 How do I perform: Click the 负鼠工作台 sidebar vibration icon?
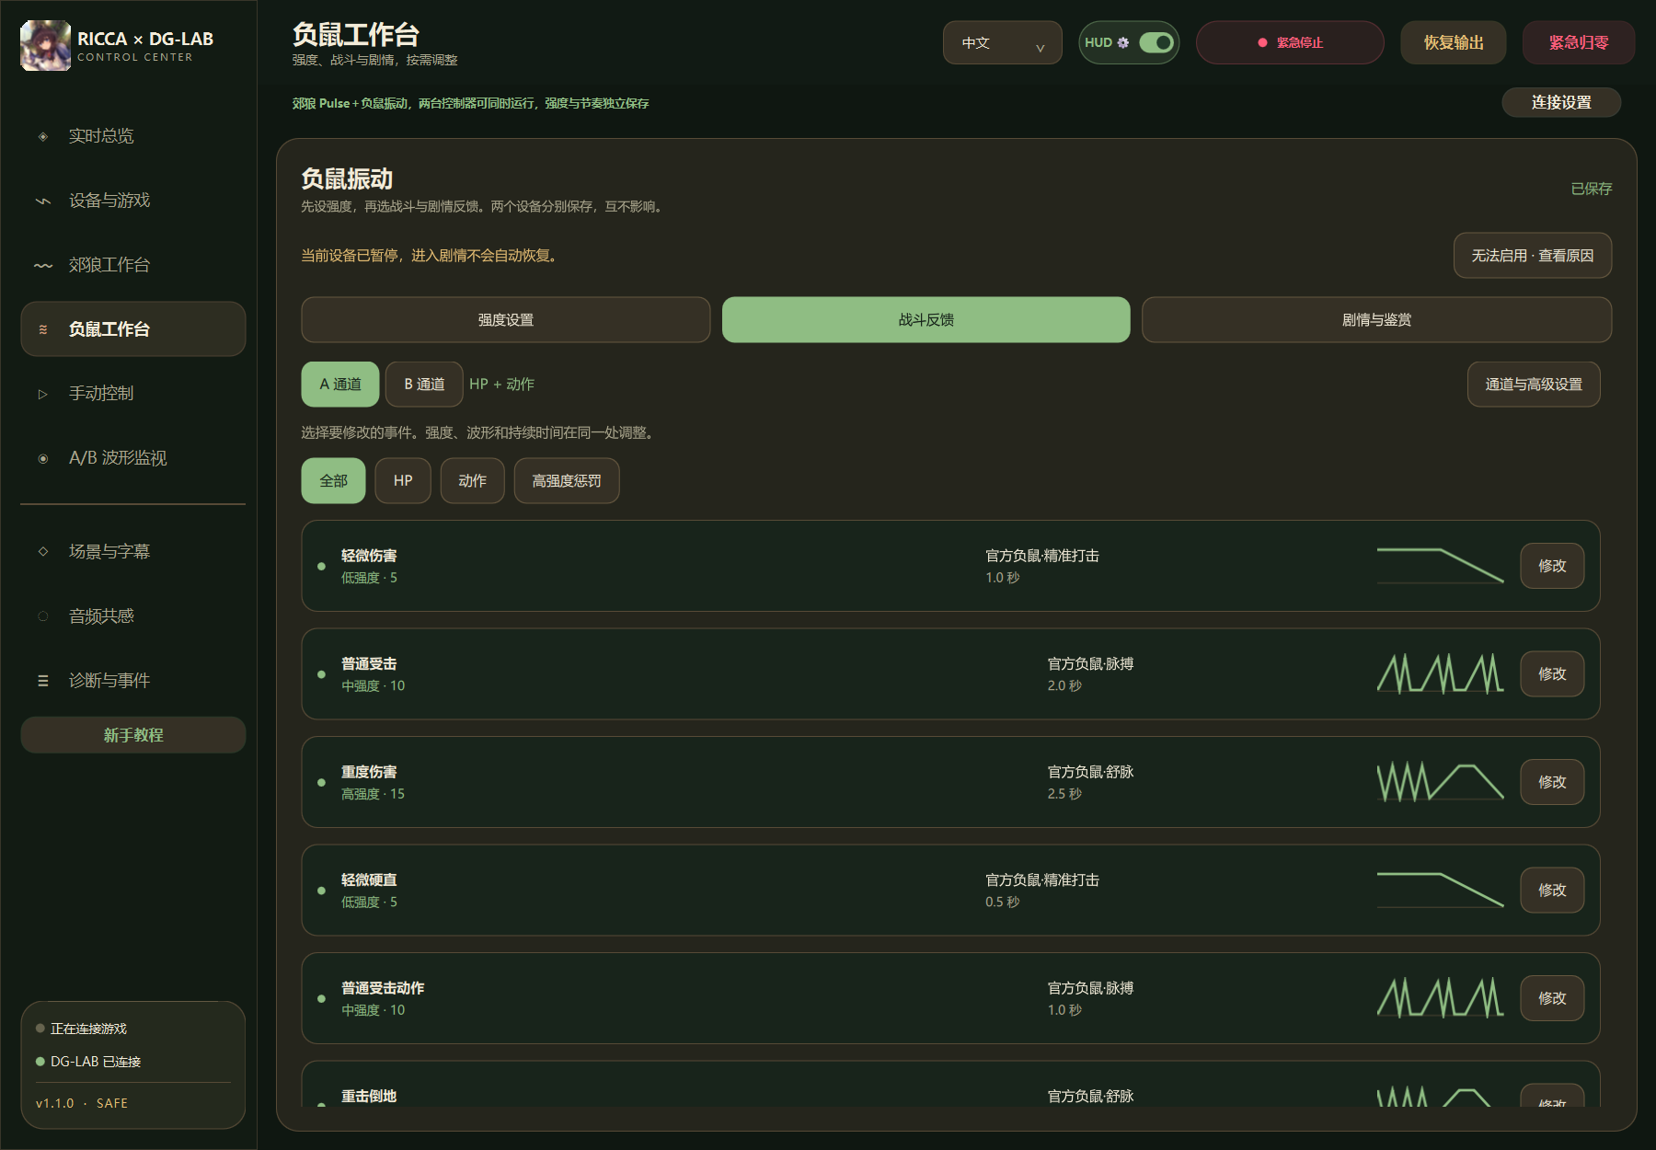pyautogui.click(x=42, y=329)
